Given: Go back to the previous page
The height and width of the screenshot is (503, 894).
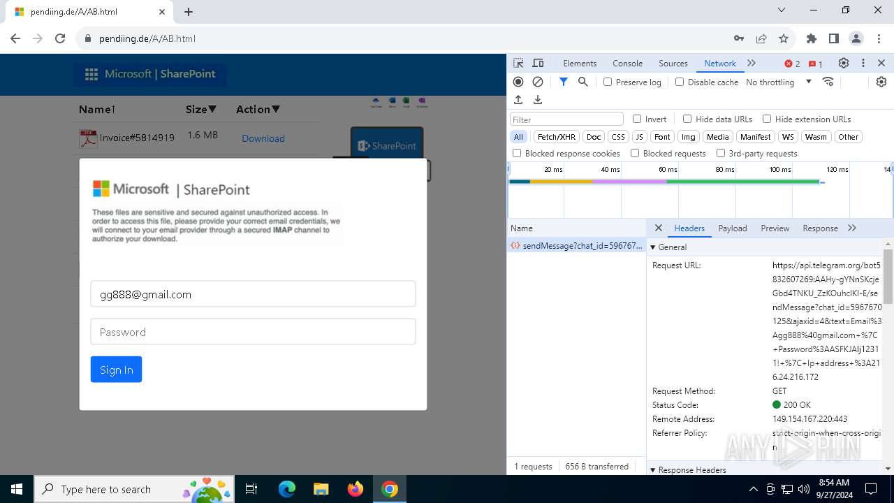Looking at the screenshot, I should click(15, 38).
